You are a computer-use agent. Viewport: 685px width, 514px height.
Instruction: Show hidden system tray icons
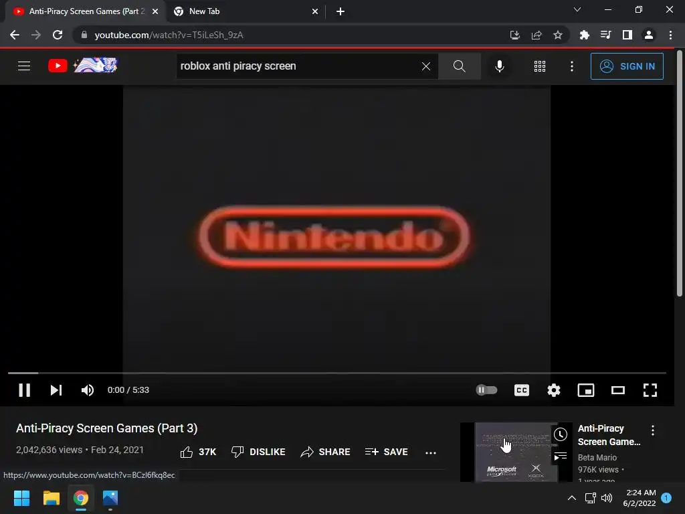(x=571, y=498)
